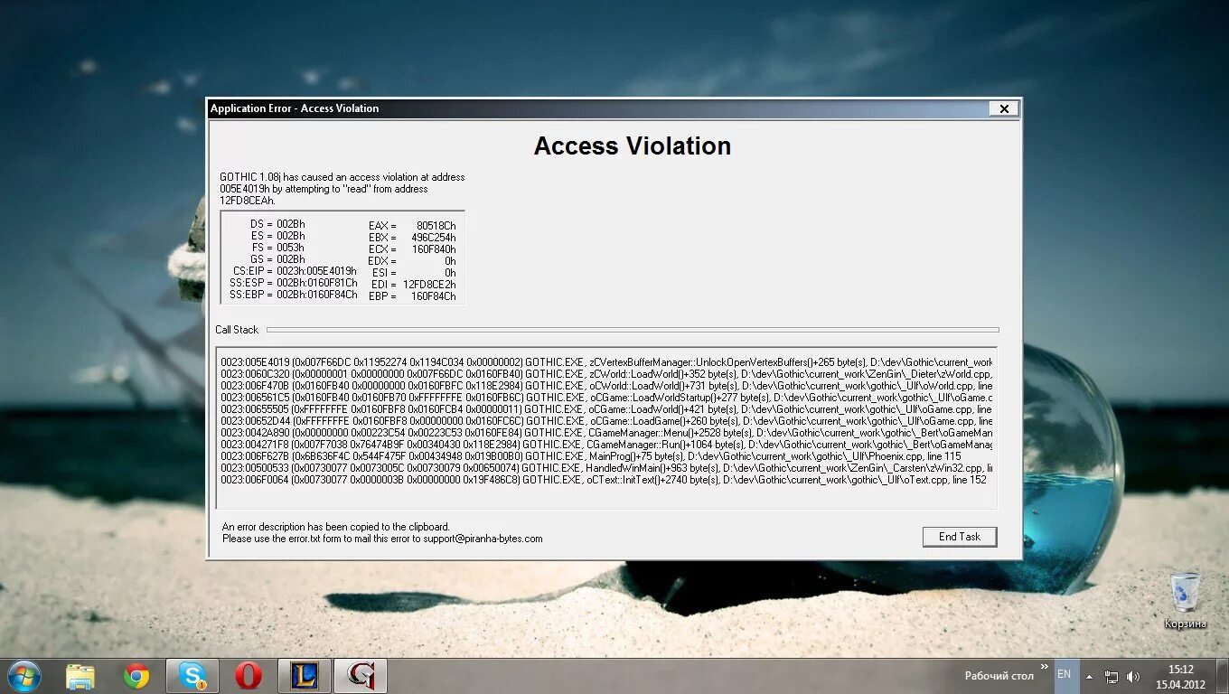This screenshot has height=694, width=1229.
Task: Click the EDI value 12FD8CE2h
Action: [429, 285]
